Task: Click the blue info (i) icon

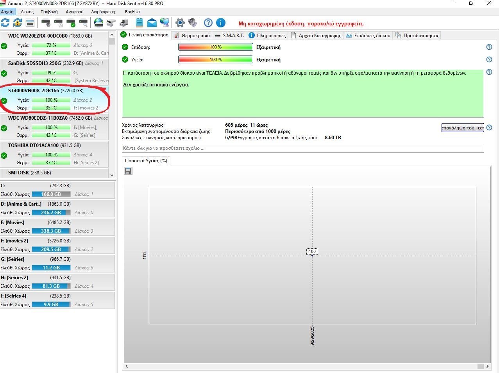Action: pos(220,23)
